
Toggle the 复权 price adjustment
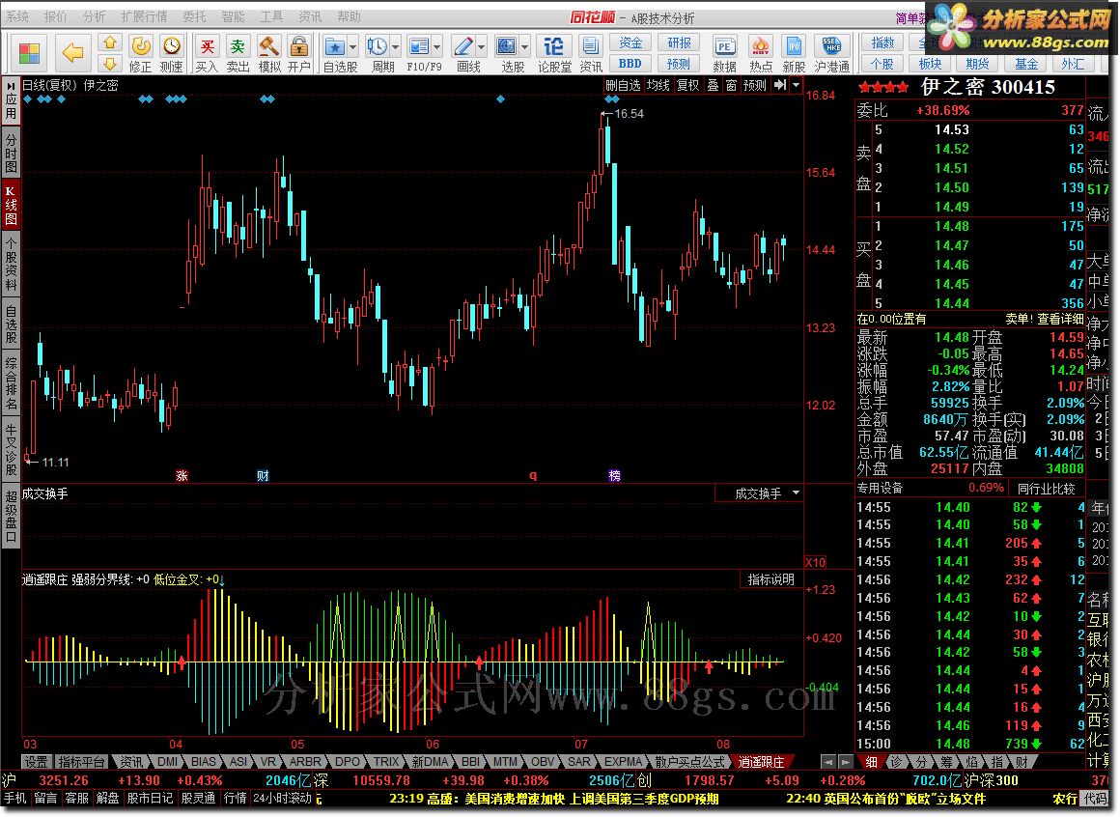tap(687, 85)
